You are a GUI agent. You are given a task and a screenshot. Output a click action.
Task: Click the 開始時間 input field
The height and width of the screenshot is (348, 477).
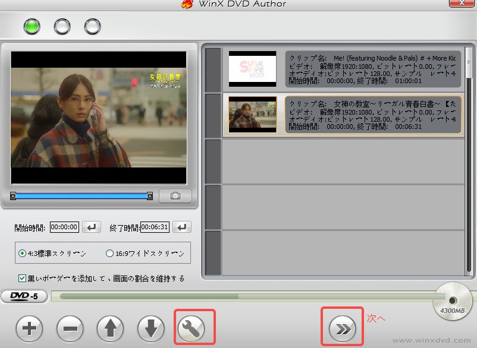click(64, 227)
